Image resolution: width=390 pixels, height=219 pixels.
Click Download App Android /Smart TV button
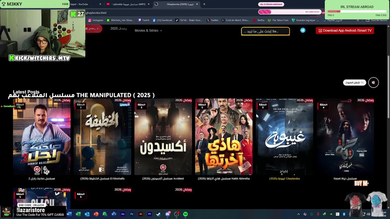(345, 30)
